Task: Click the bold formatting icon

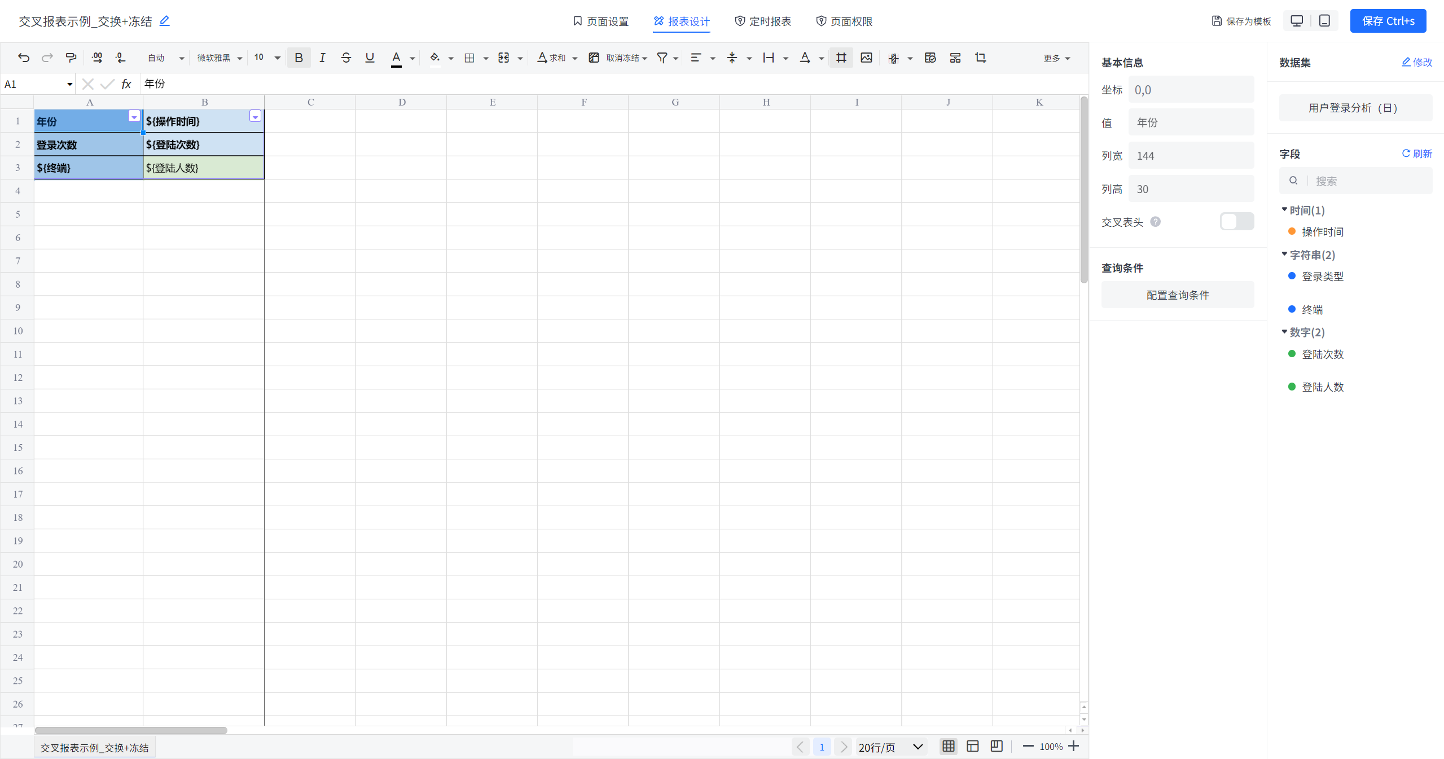Action: click(299, 58)
